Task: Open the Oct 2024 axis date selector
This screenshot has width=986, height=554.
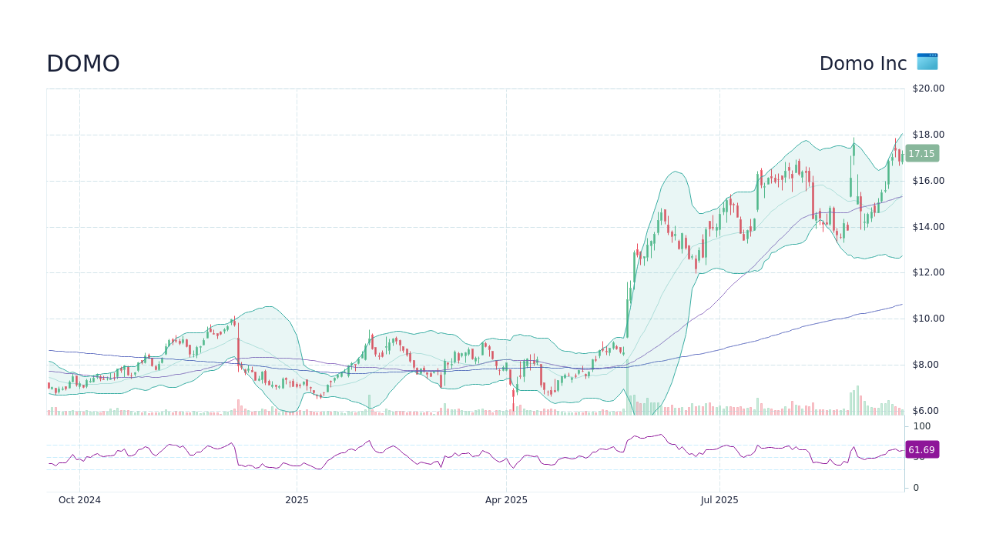Action: 79,499
